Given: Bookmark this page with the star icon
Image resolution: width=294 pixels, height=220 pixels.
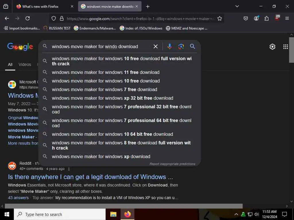Looking at the screenshot, I should (x=220, y=19).
